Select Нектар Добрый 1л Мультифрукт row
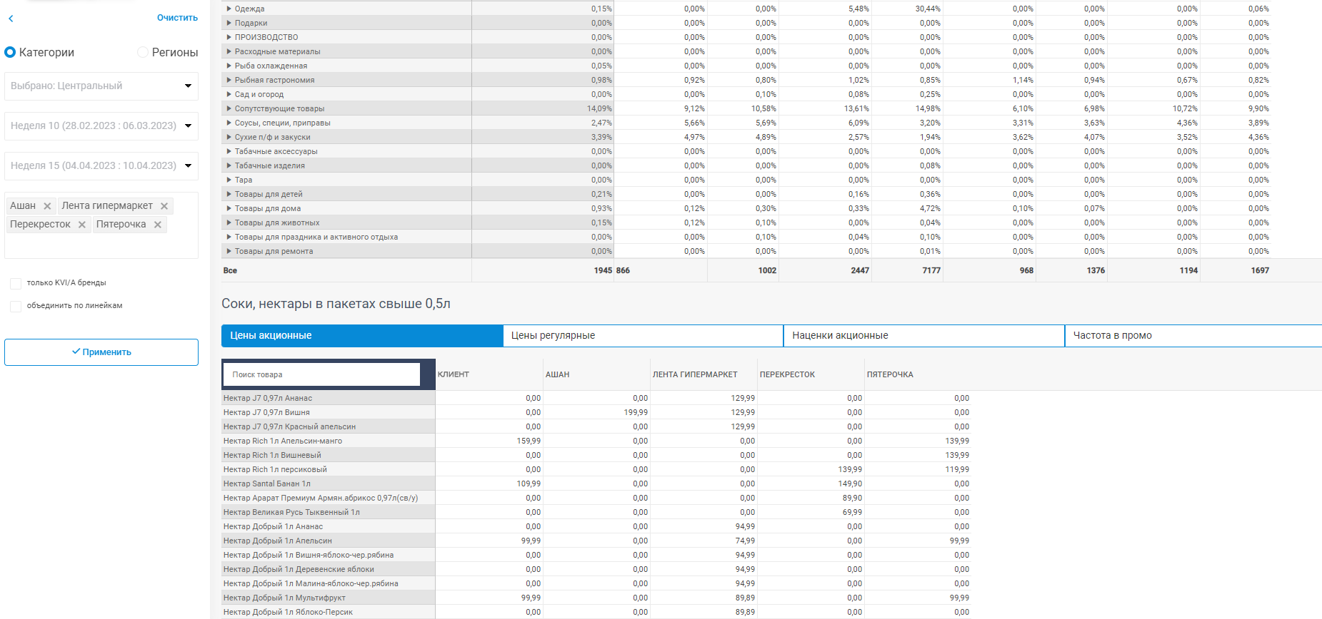Image resolution: width=1322 pixels, height=619 pixels. click(329, 598)
